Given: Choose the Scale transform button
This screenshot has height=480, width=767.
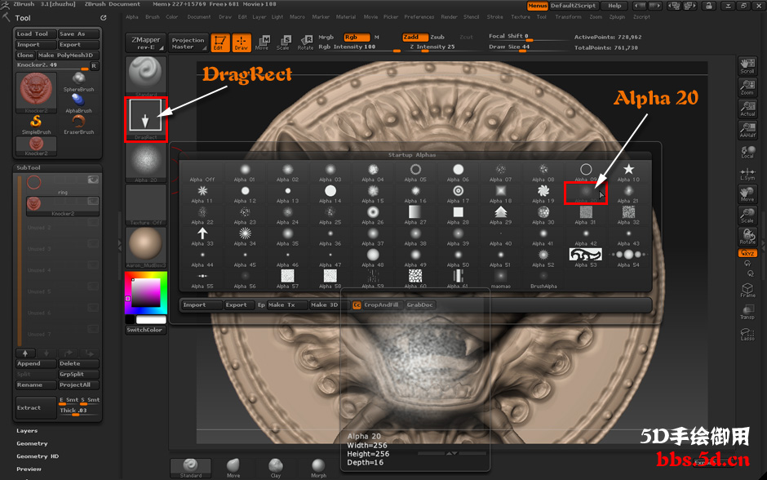Looking at the screenshot, I should coord(283,42).
